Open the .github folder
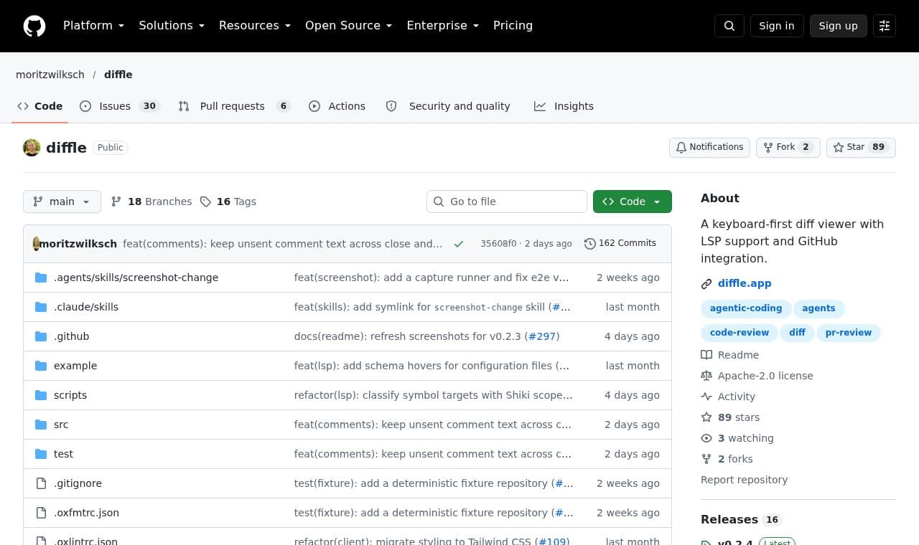The image size is (919, 545). 71,336
